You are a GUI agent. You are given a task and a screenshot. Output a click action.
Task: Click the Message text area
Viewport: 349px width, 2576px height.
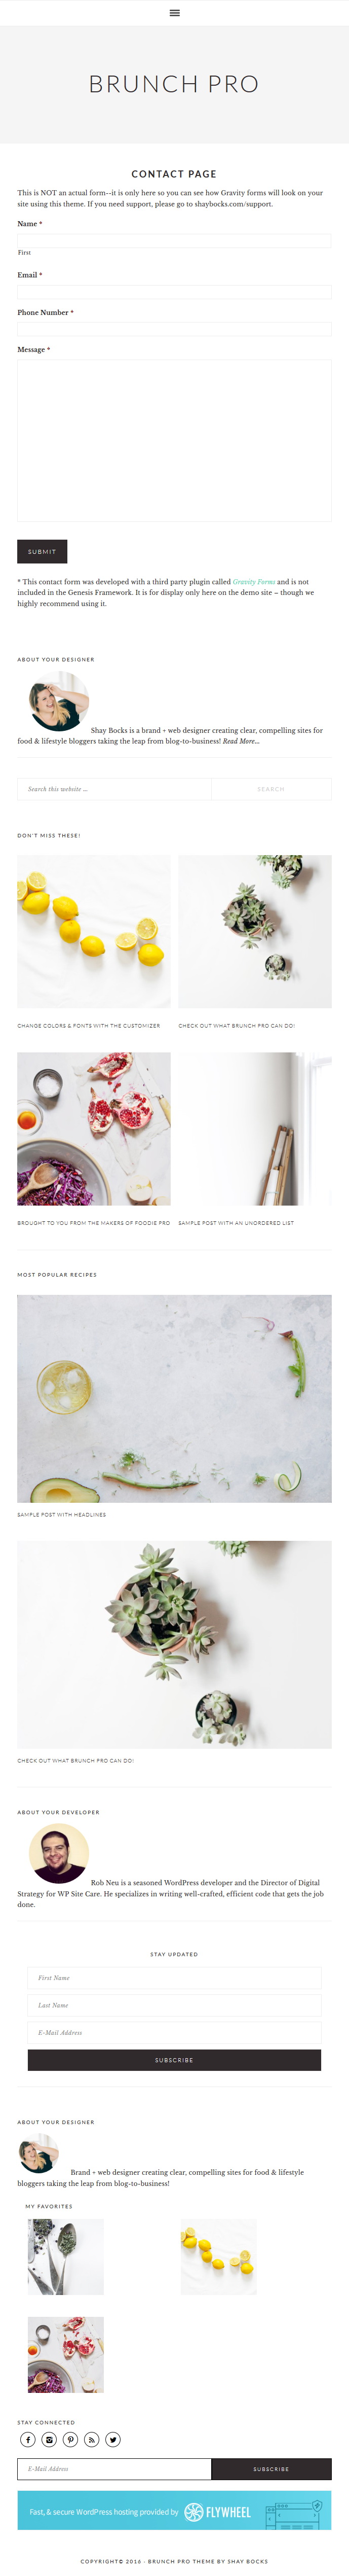tap(174, 440)
